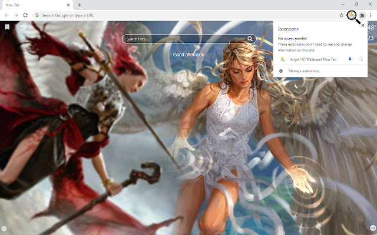377x235 pixels.
Task: Open the Chrome three-dot menu
Action: tap(371, 15)
